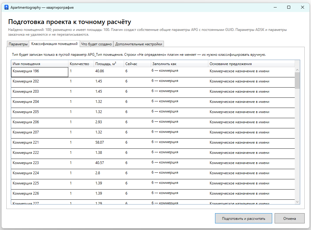
Task: Click area value 58.07
Action: pos(100,142)
